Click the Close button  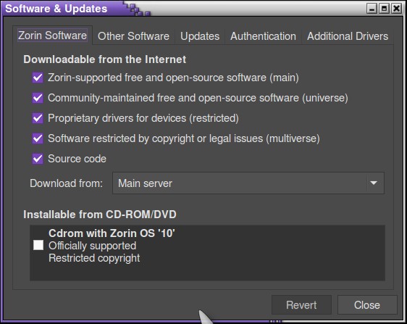point(367,305)
